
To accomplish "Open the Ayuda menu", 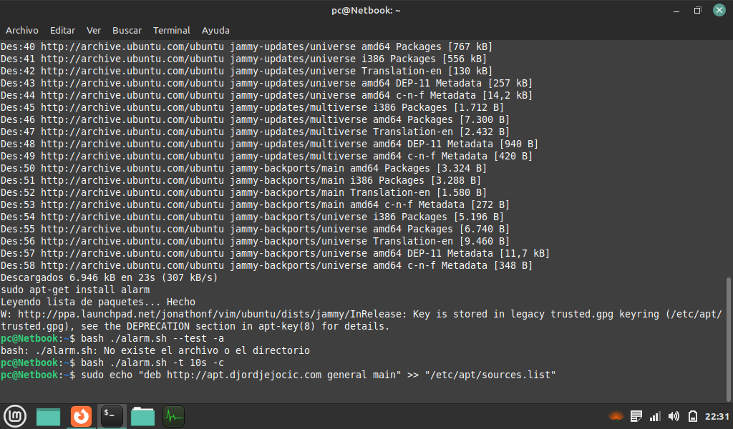I will pos(215,30).
